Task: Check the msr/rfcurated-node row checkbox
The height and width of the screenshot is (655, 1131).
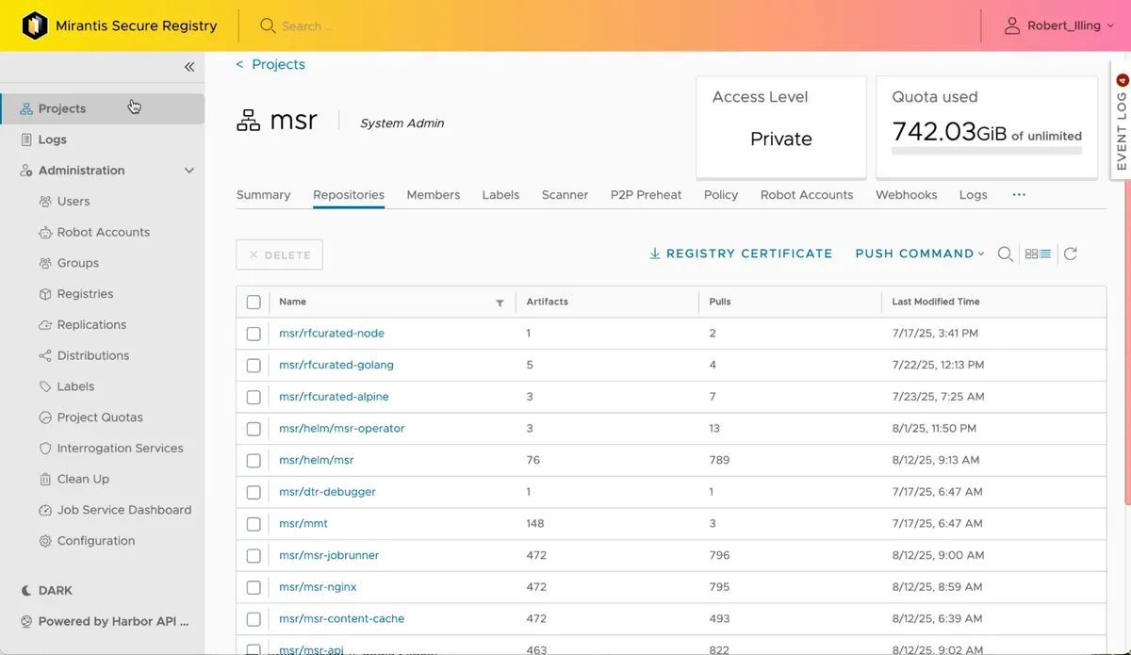Action: (x=254, y=334)
